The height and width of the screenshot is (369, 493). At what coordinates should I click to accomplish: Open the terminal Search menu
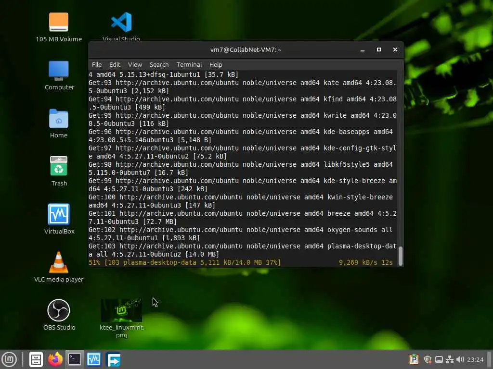point(159,65)
